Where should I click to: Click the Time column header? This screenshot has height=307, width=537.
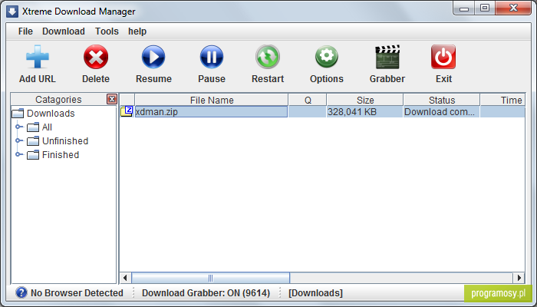pos(502,100)
